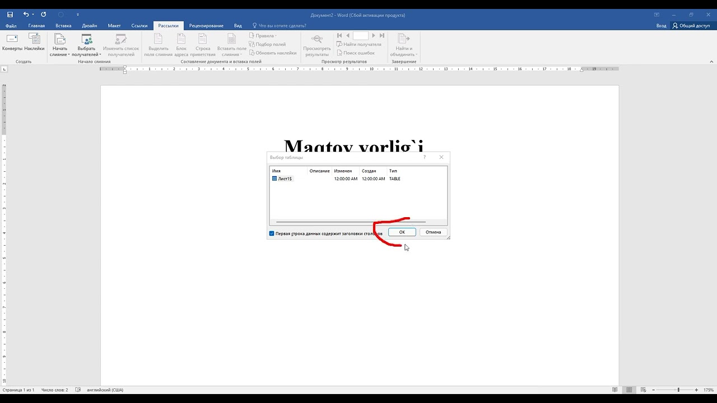This screenshot has width=717, height=403.
Task: Click the help question mark in dialog
Action: pyautogui.click(x=424, y=157)
